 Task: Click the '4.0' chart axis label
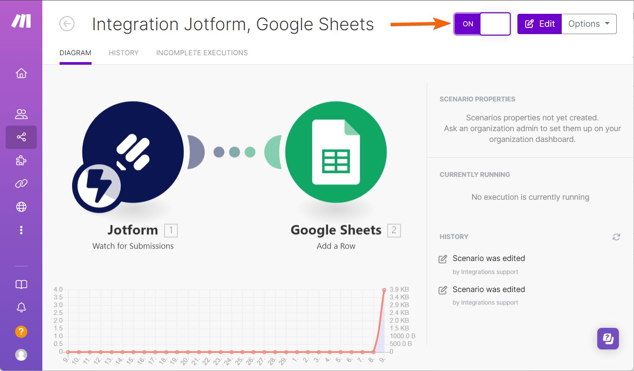tap(58, 289)
